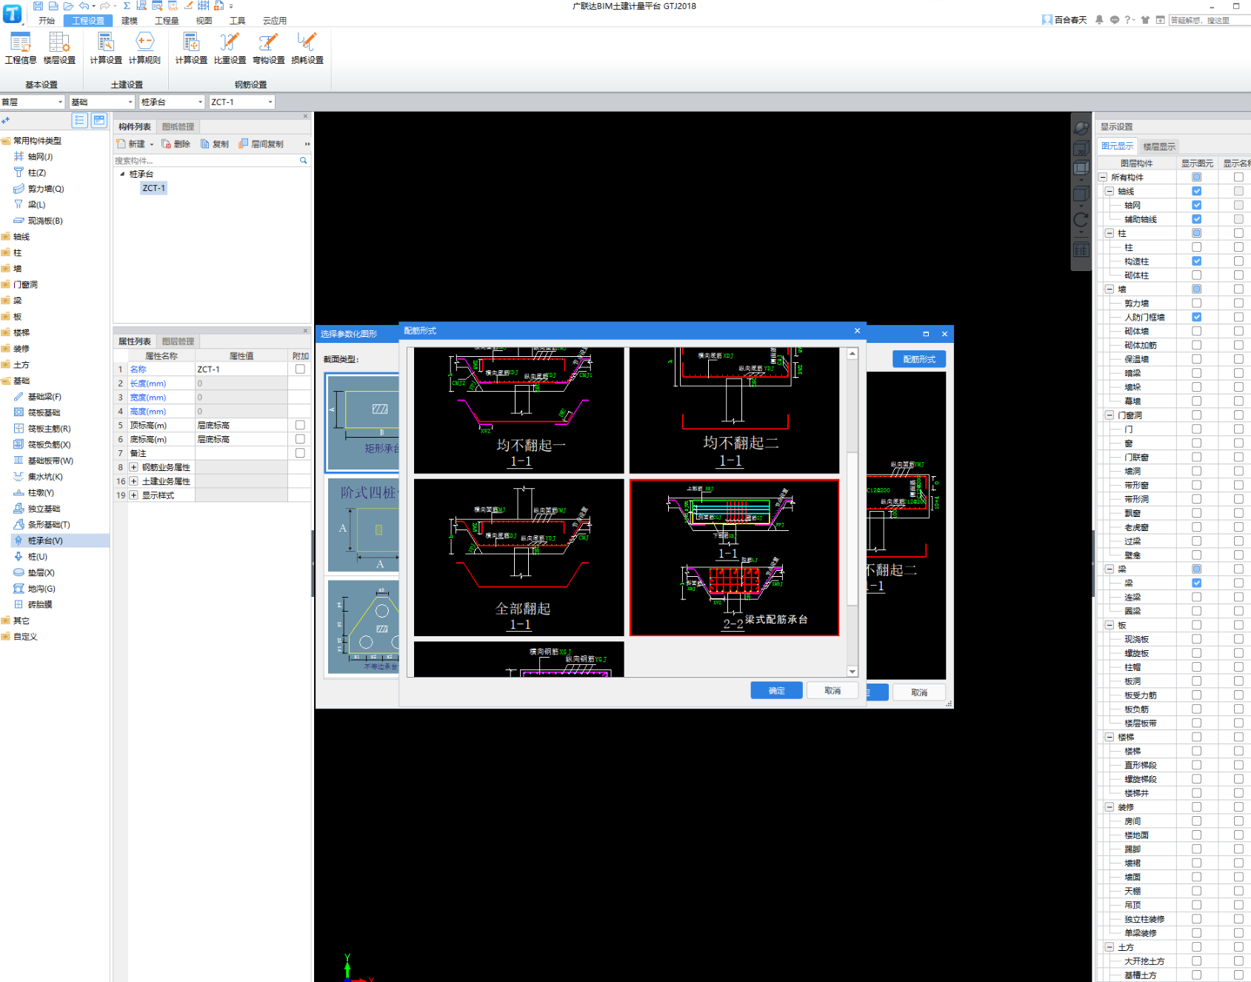1251x982 pixels.
Task: Click the 搜索构件 search field
Action: click(x=206, y=161)
